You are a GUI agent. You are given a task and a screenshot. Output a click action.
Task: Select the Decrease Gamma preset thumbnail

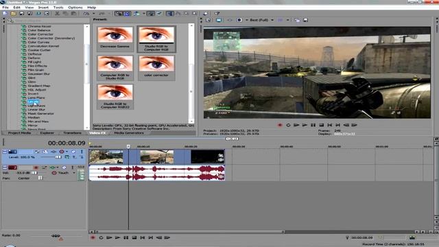coord(115,38)
